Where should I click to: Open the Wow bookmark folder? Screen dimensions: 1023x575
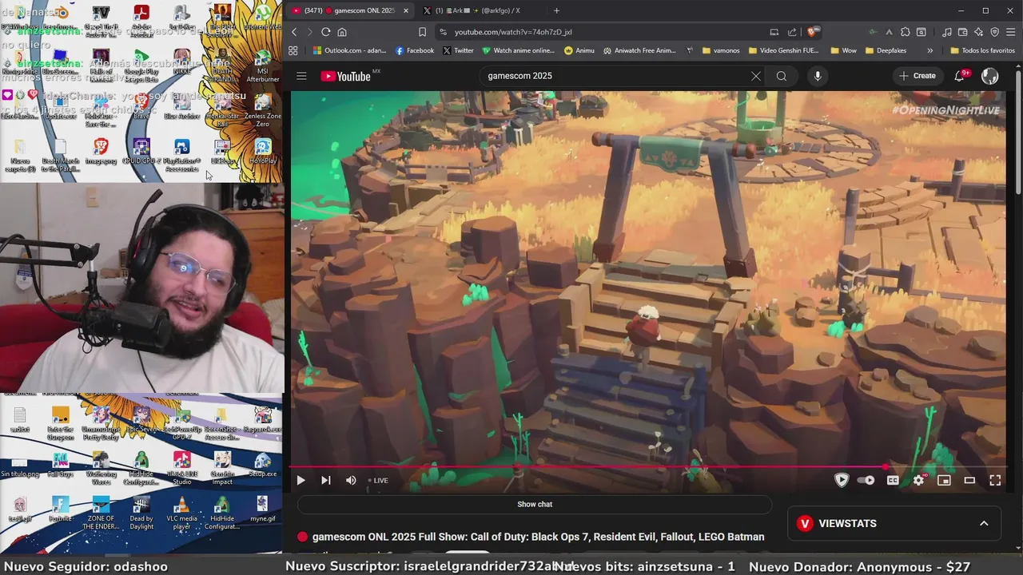point(843,50)
